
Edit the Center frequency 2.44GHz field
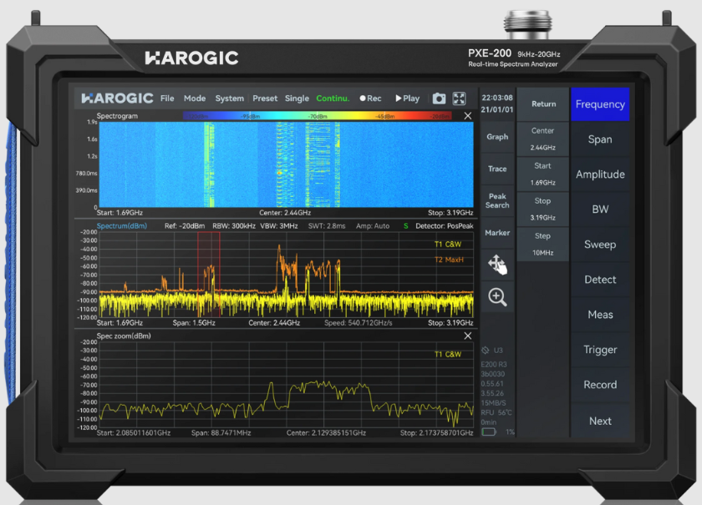(x=543, y=139)
